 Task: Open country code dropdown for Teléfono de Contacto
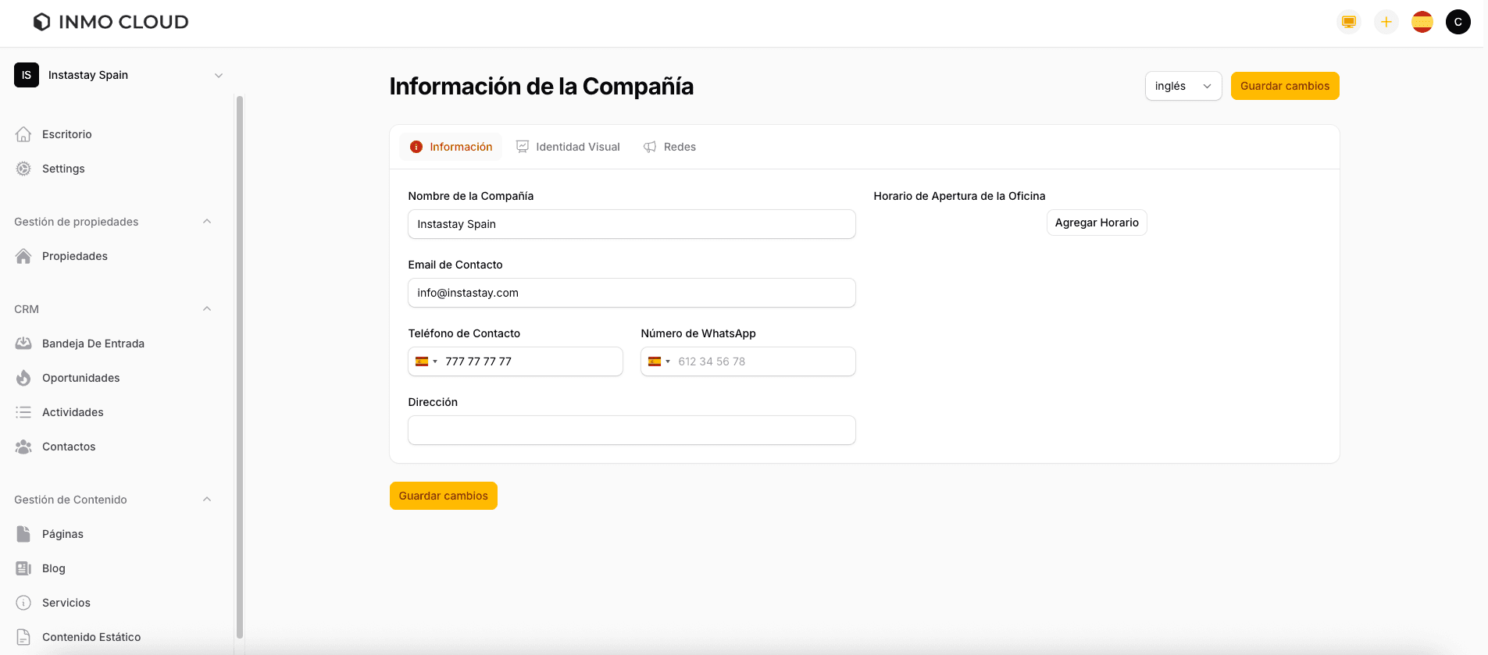[x=426, y=361]
